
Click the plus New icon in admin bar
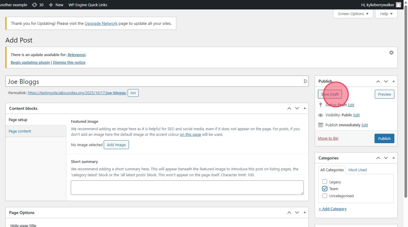[51, 5]
